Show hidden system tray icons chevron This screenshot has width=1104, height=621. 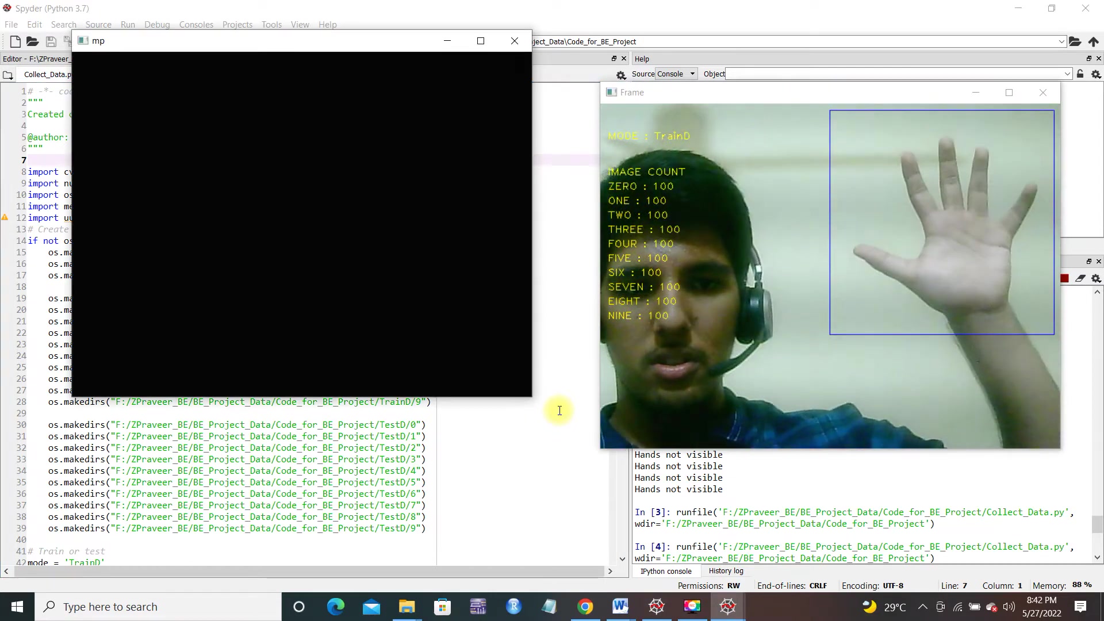(x=922, y=607)
